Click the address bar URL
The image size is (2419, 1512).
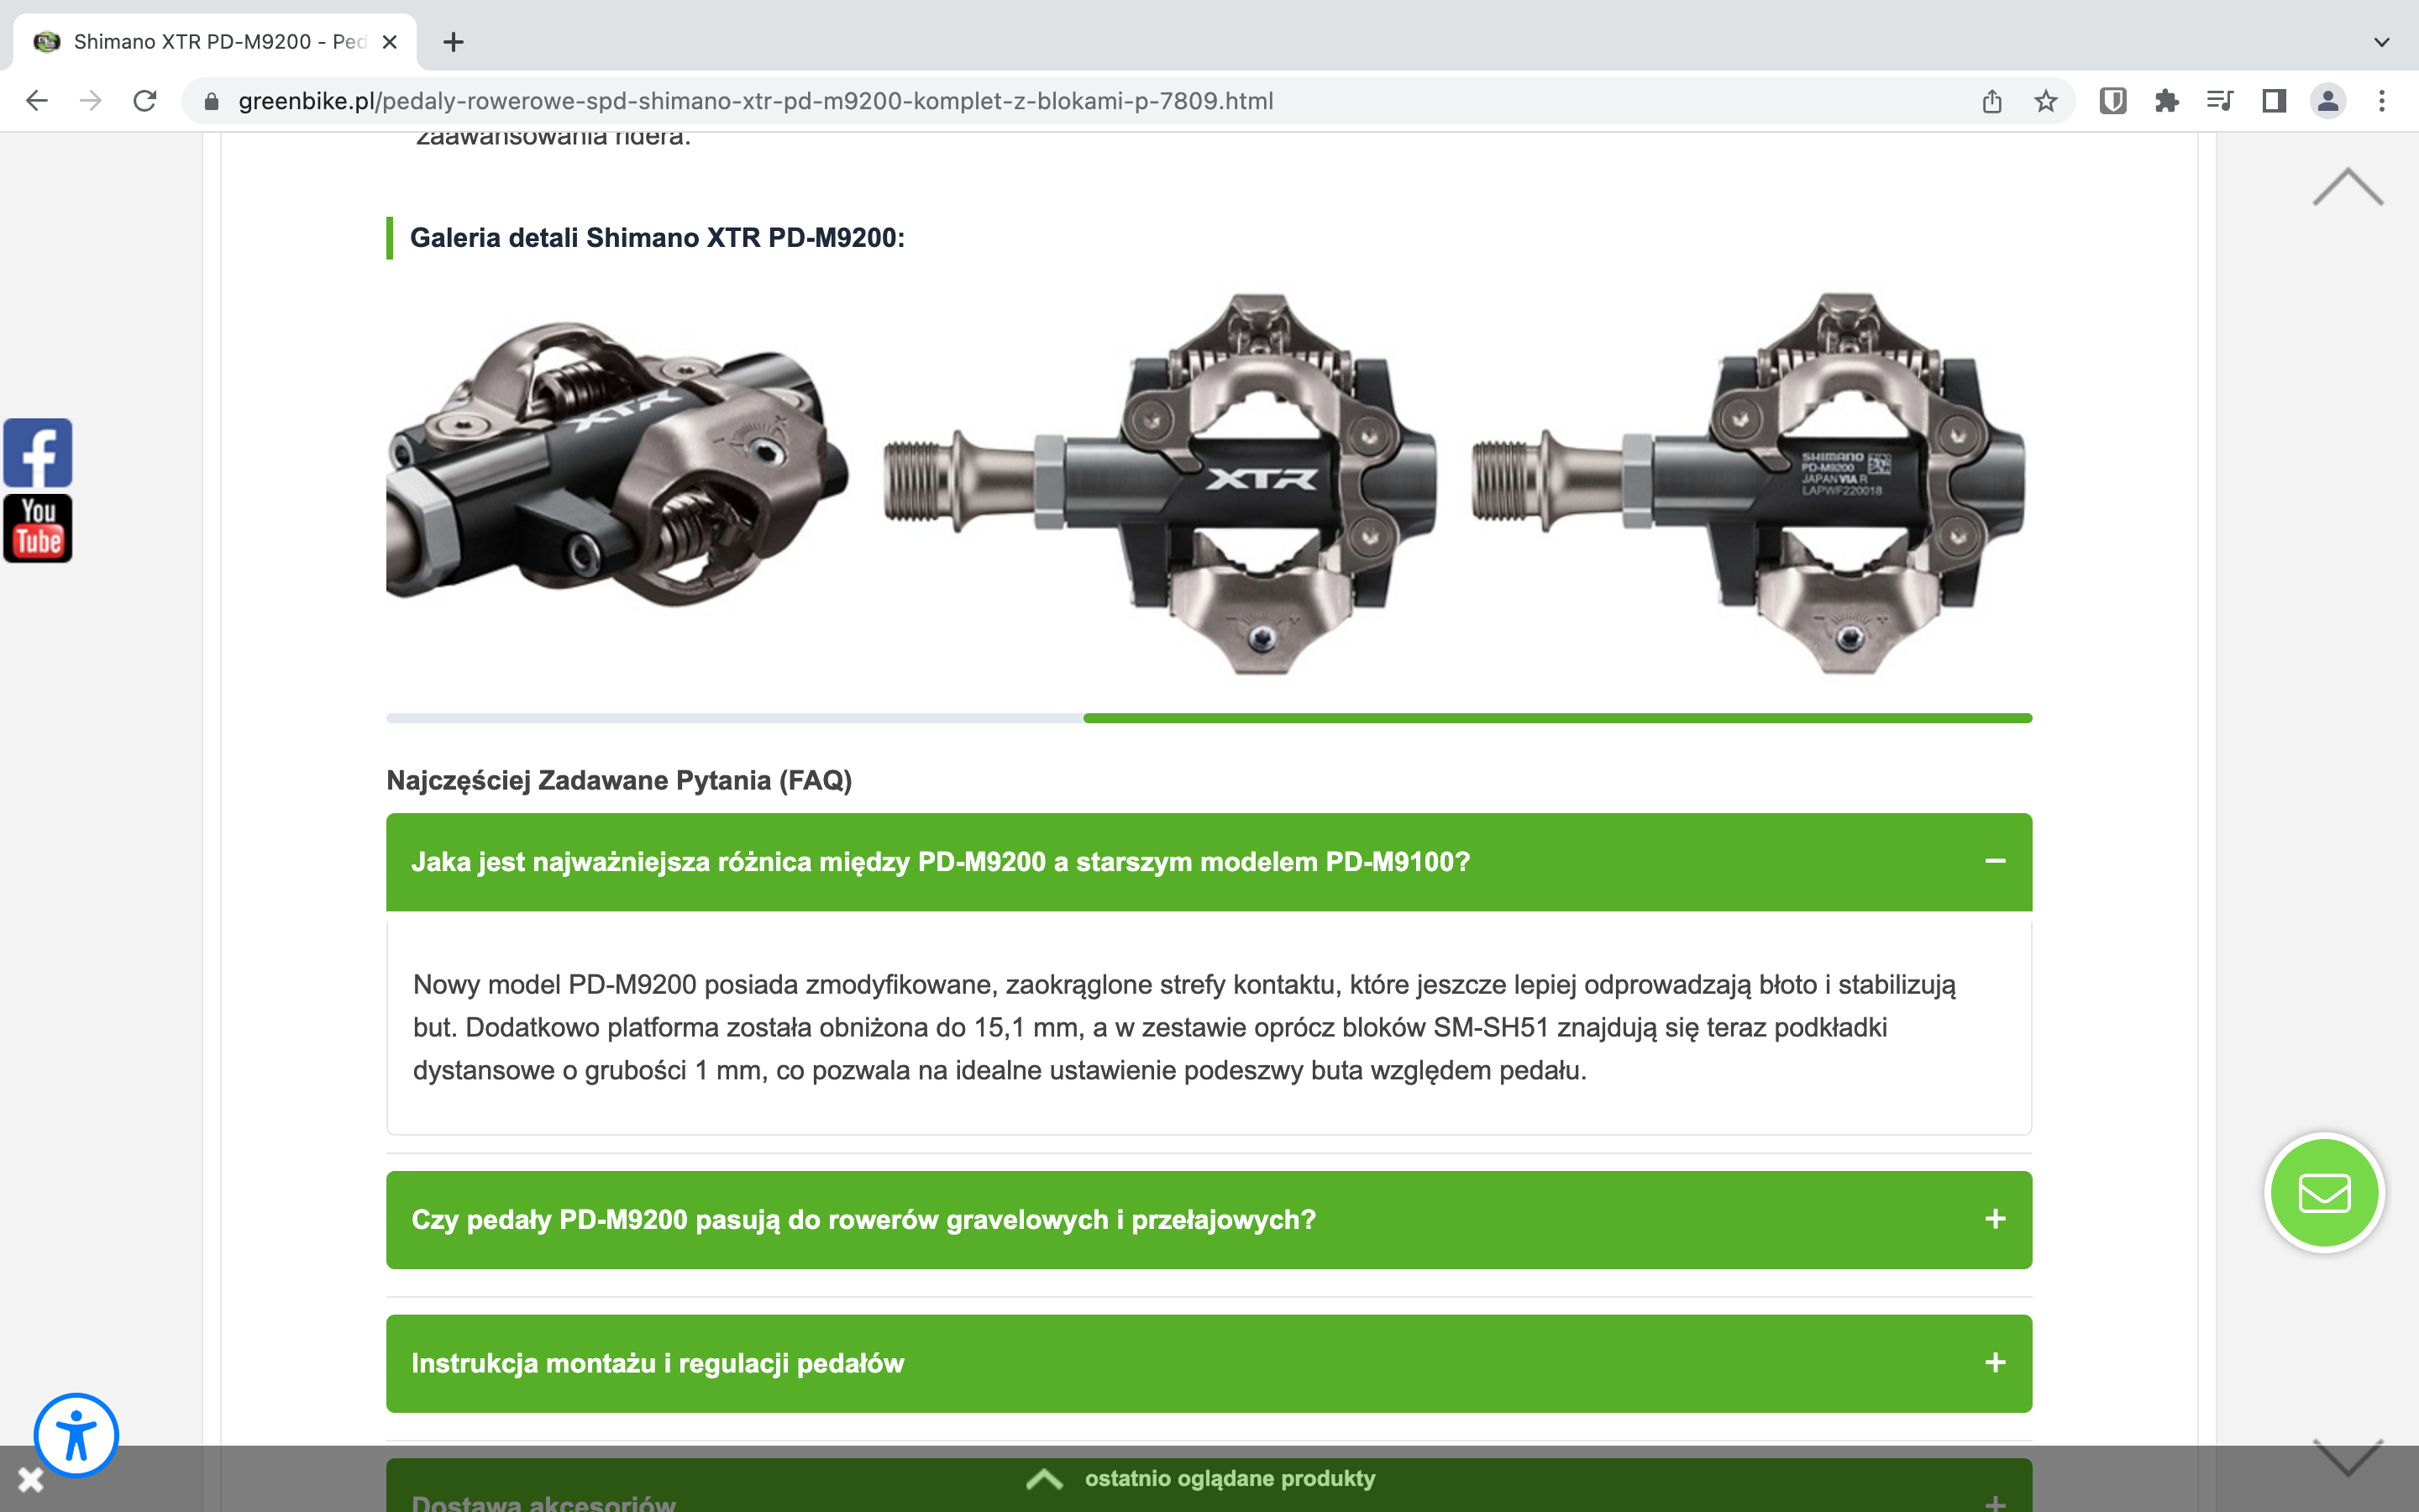tap(756, 101)
